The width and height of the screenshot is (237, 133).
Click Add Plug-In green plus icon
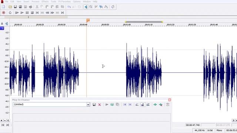coord(155,105)
